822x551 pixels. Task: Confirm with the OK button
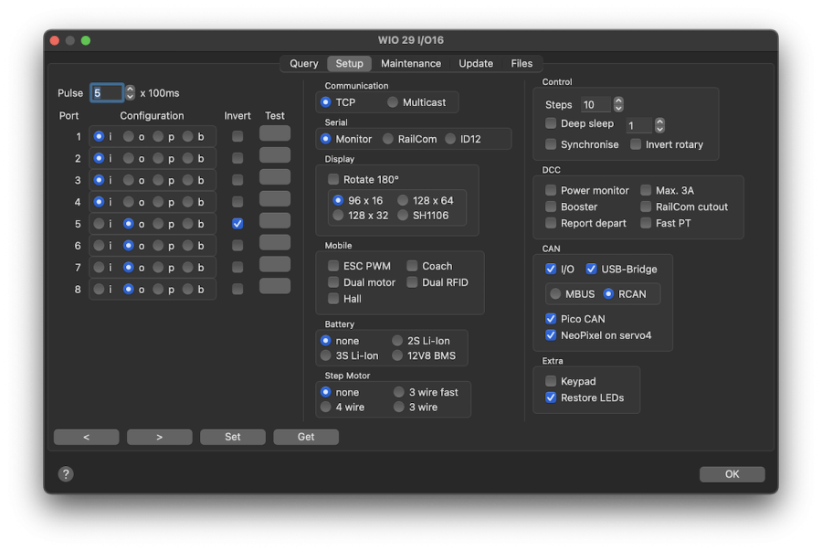[x=732, y=474]
